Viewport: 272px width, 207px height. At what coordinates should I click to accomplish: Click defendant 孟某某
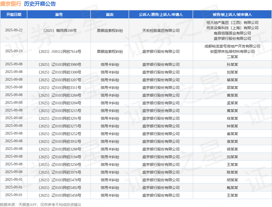(232, 103)
